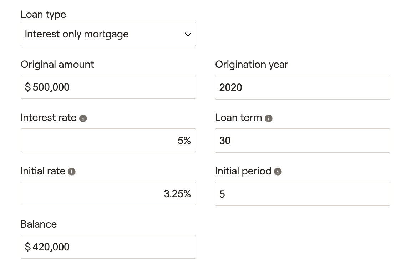The height and width of the screenshot is (269, 411).
Task: Click the Loan term info icon
Action: [268, 118]
